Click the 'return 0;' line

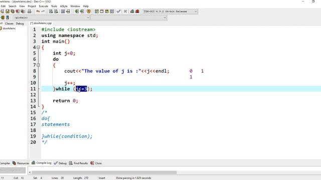pos(66,100)
